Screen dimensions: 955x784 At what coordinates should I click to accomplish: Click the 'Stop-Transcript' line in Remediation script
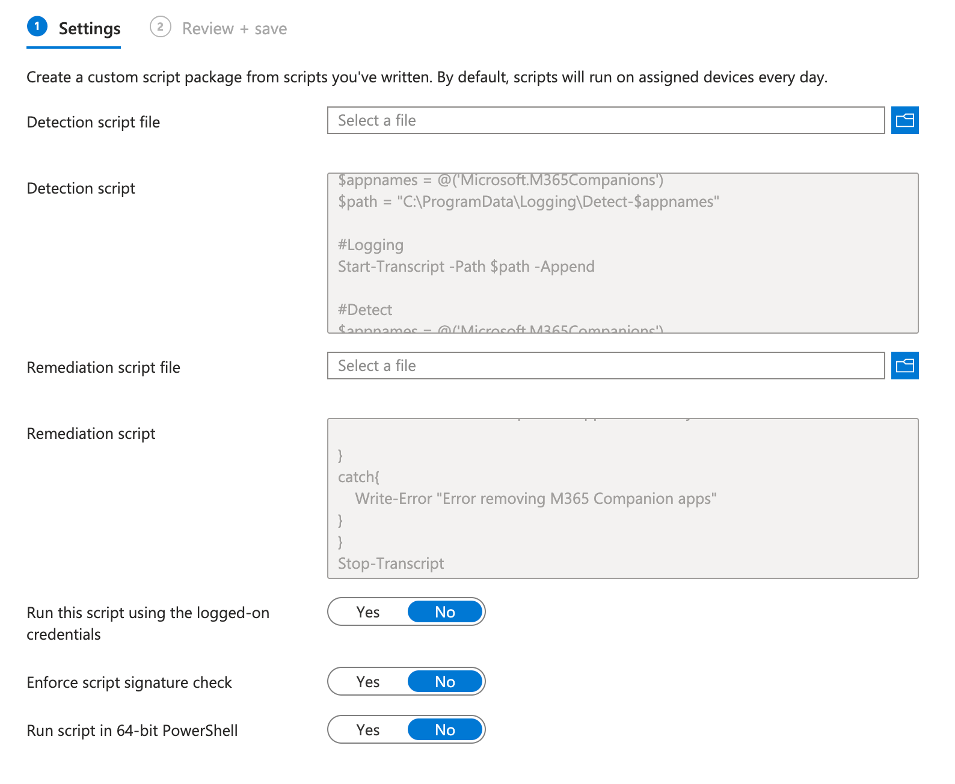391,563
